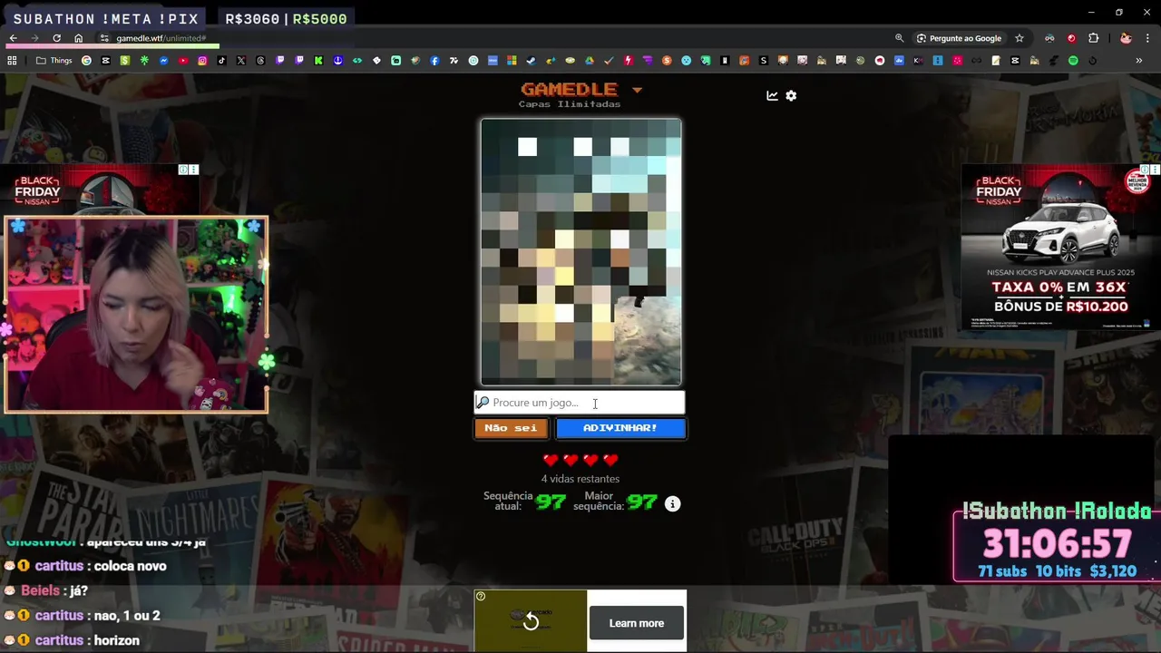Image resolution: width=1161 pixels, height=653 pixels.
Task: Open the Messenger bookmark
Action: pos(164,61)
